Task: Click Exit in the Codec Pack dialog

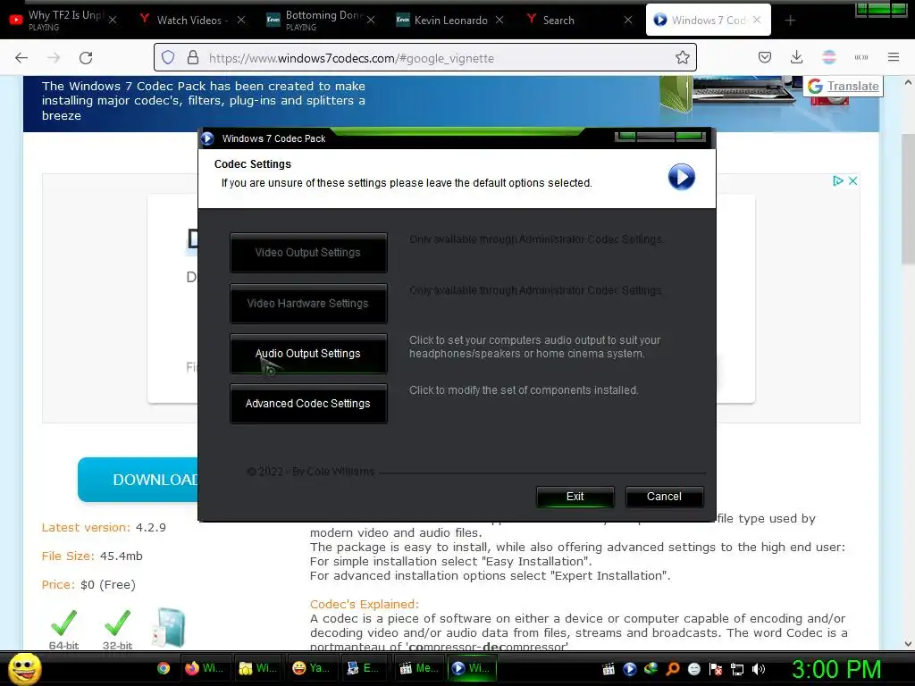Action: coord(575,497)
